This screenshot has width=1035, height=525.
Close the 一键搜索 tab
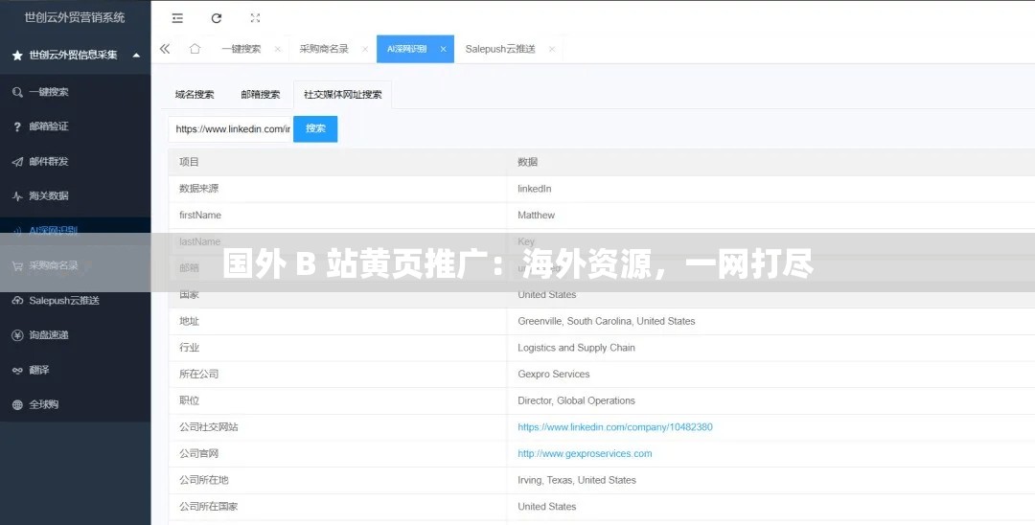coord(277,49)
